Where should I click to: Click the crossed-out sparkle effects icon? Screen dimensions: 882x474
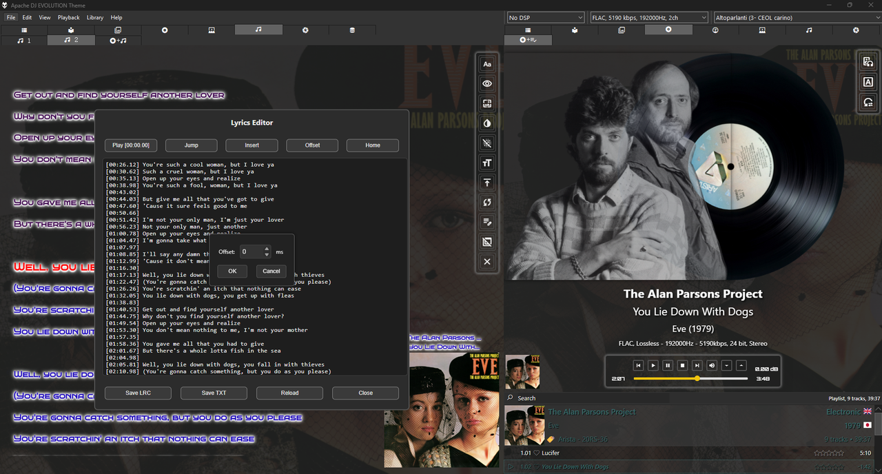[x=487, y=143]
